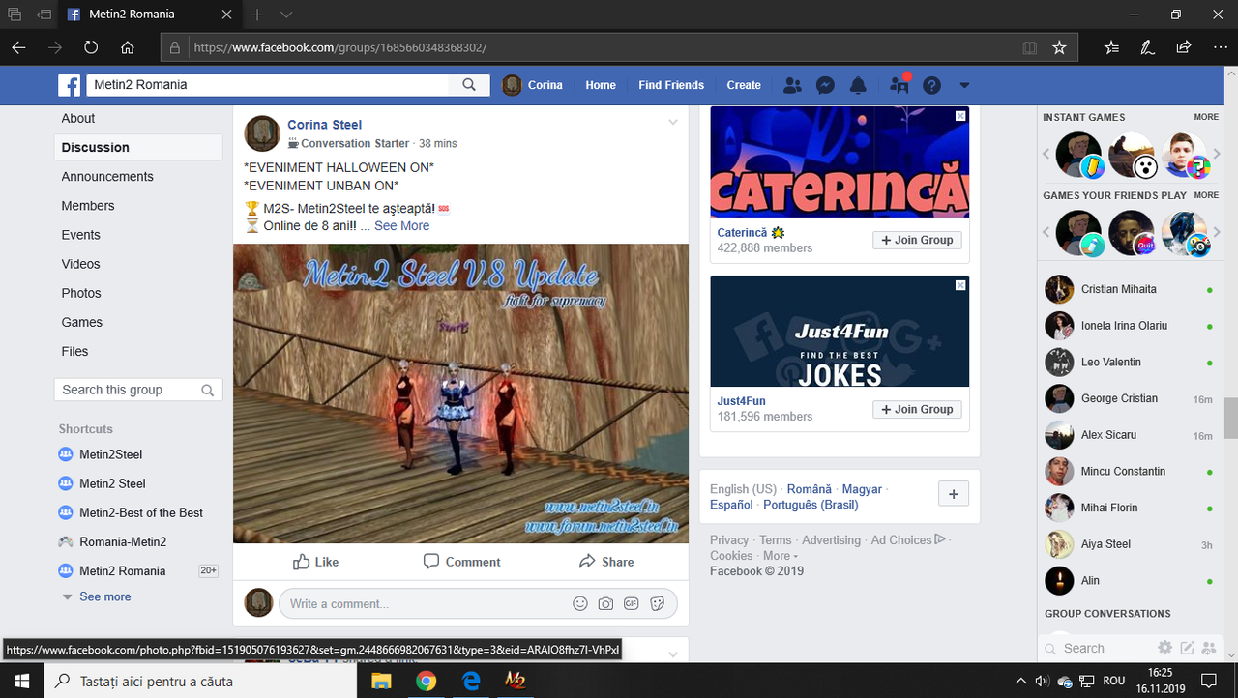Expand See more under Shortcuts
This screenshot has width=1238, height=698.
click(104, 596)
